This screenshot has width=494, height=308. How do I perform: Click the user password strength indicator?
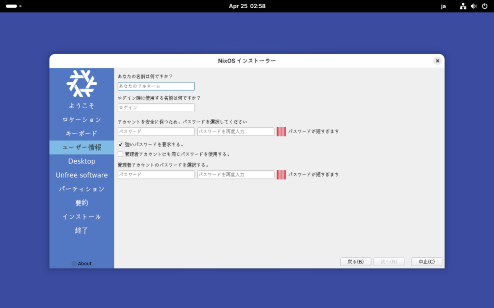(281, 132)
